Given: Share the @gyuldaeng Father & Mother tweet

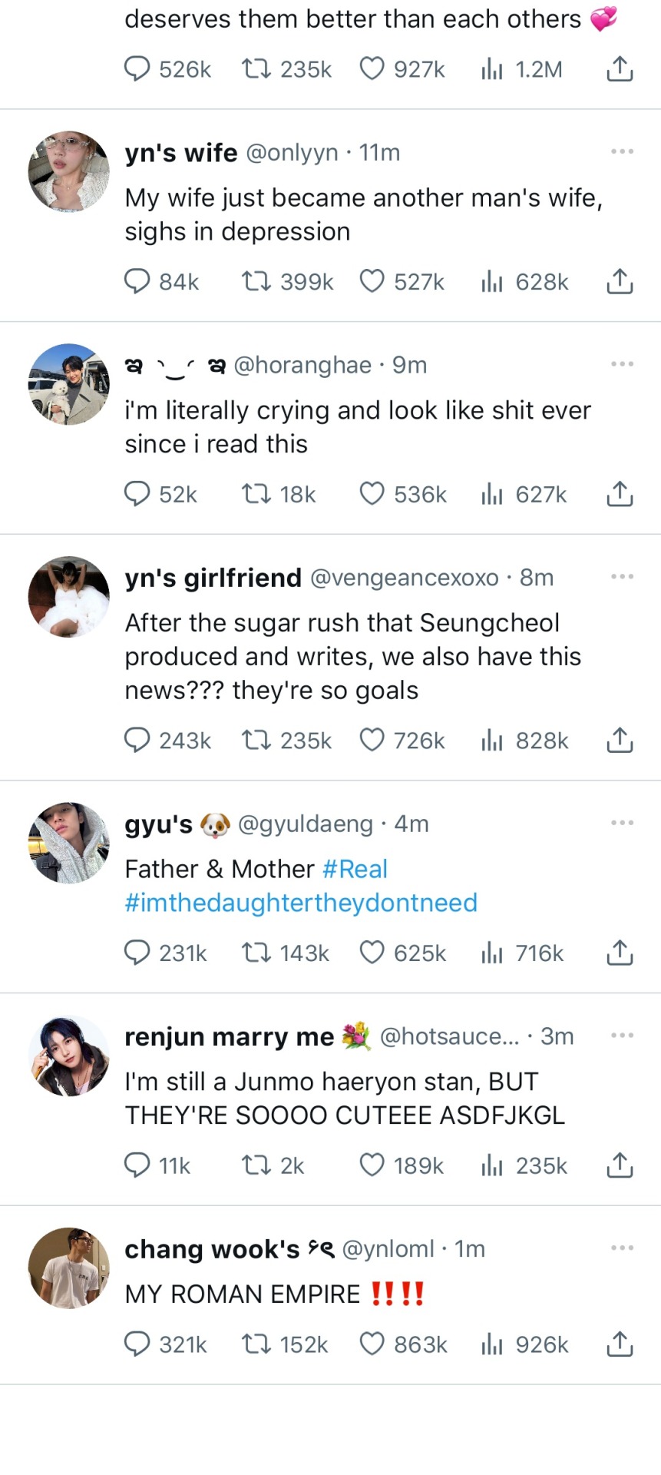Looking at the screenshot, I should pos(620,953).
